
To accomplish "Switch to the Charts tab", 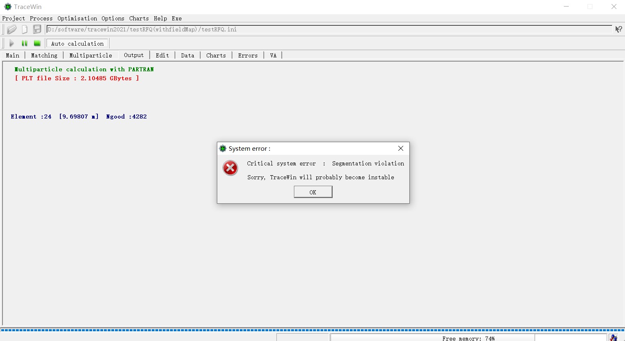I will coord(216,55).
